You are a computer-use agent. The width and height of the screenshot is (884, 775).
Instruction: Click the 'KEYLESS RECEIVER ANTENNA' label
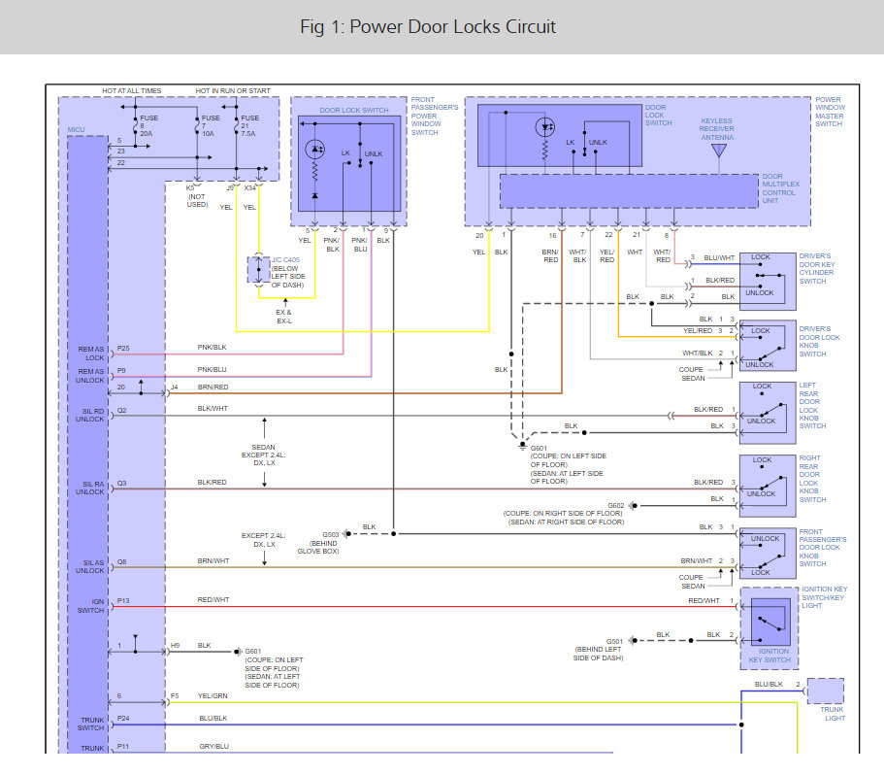point(717,129)
